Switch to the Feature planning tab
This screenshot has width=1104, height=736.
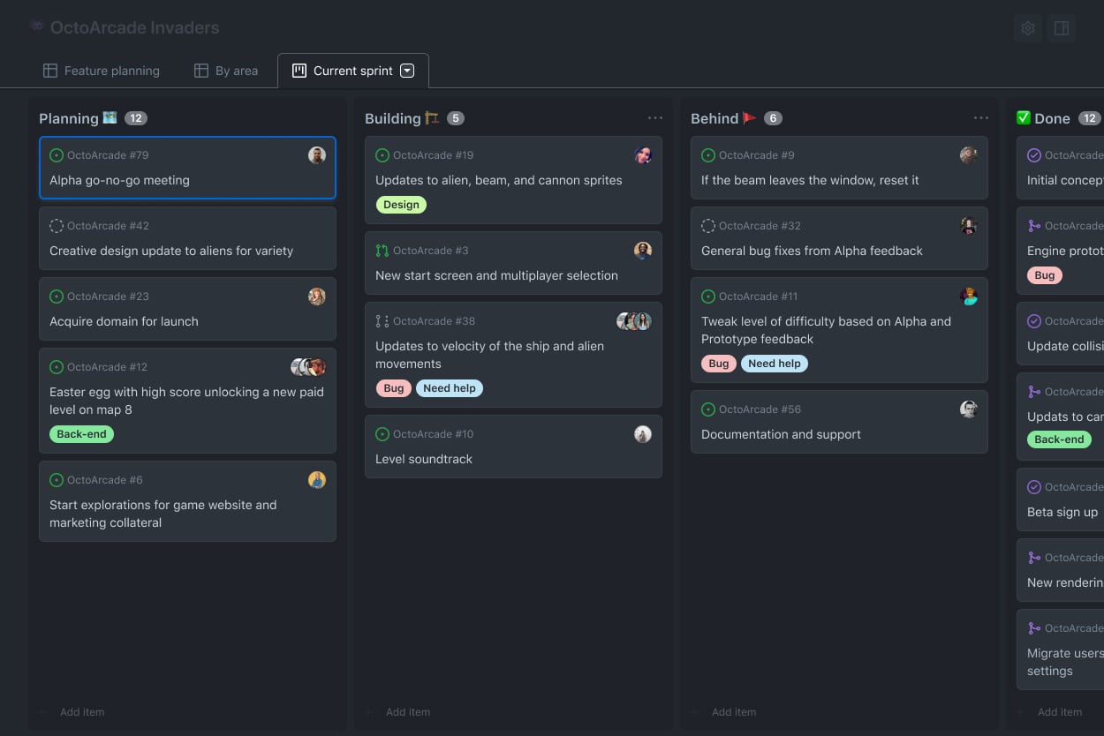point(102,71)
